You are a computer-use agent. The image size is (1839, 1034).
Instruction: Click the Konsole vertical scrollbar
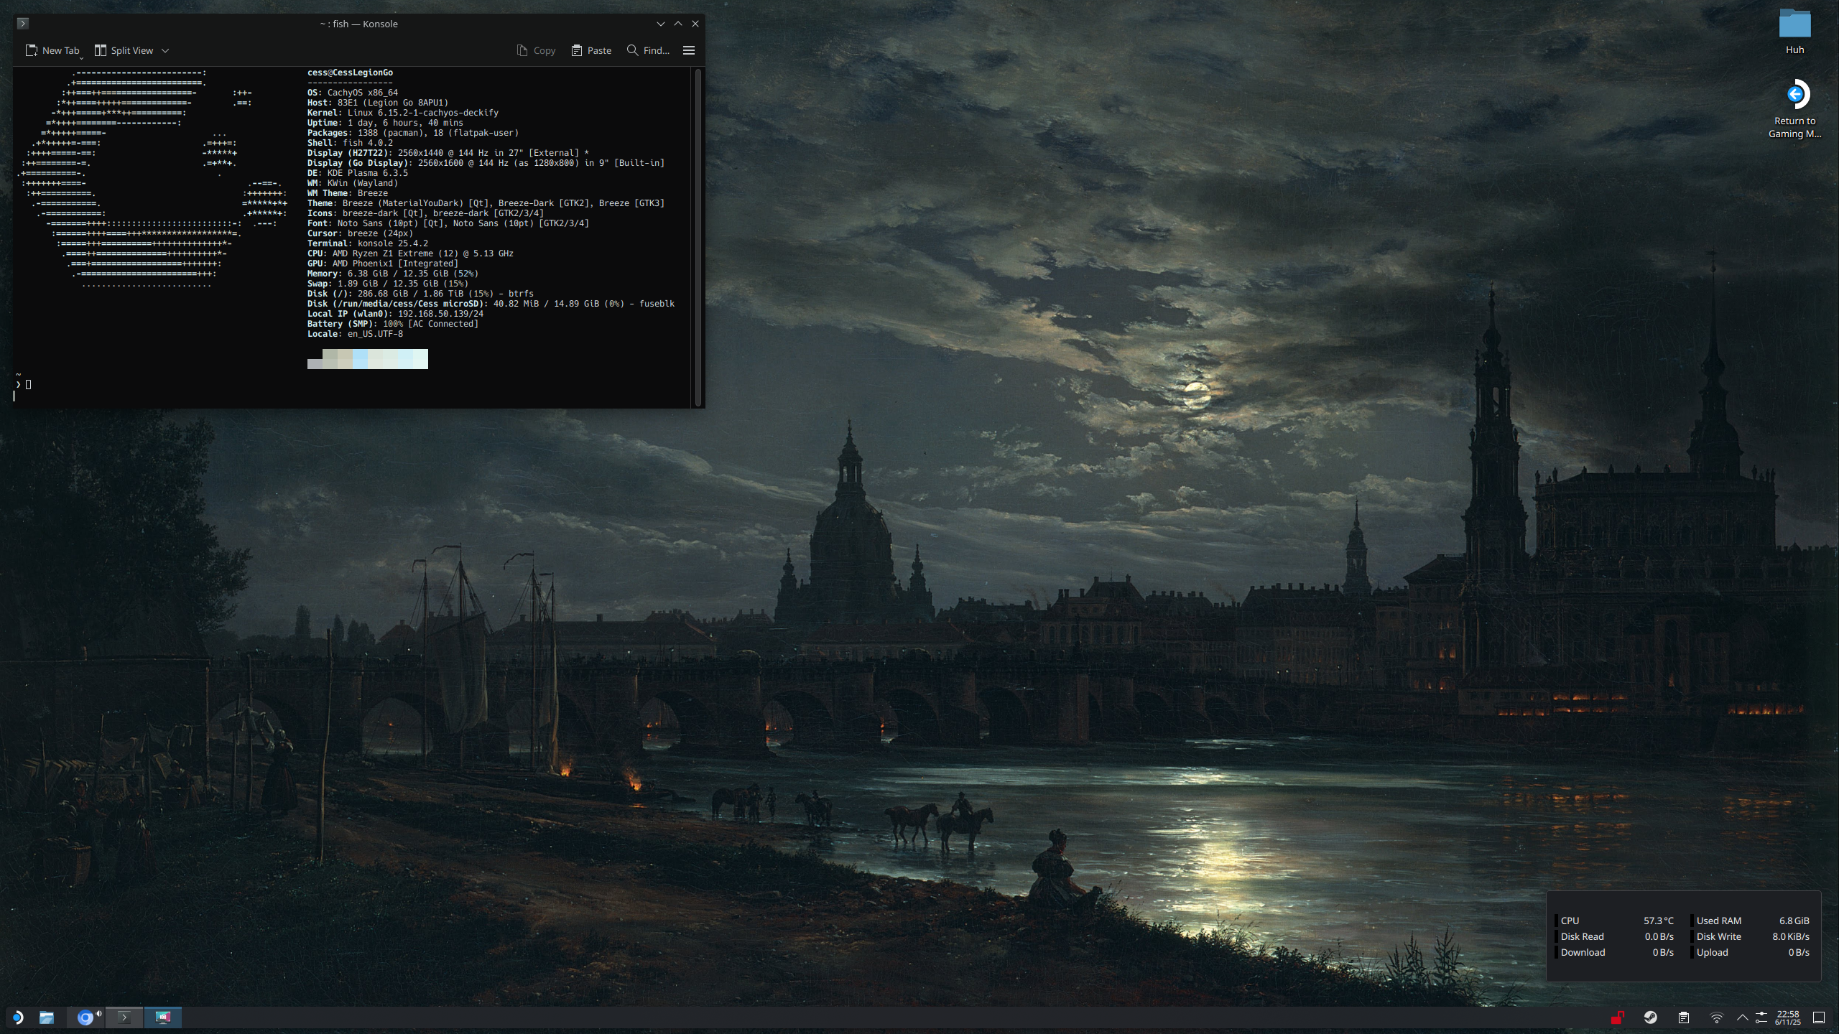click(x=698, y=237)
